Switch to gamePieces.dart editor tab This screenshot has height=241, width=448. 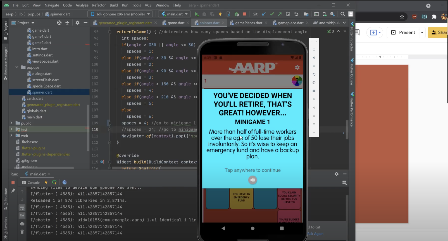point(248,23)
